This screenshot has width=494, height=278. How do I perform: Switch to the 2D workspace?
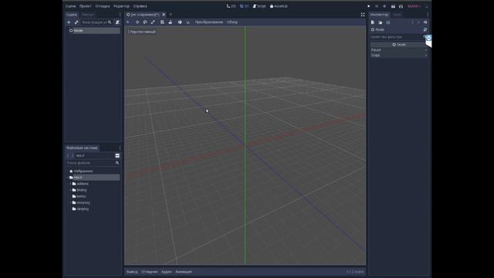pos(231,6)
